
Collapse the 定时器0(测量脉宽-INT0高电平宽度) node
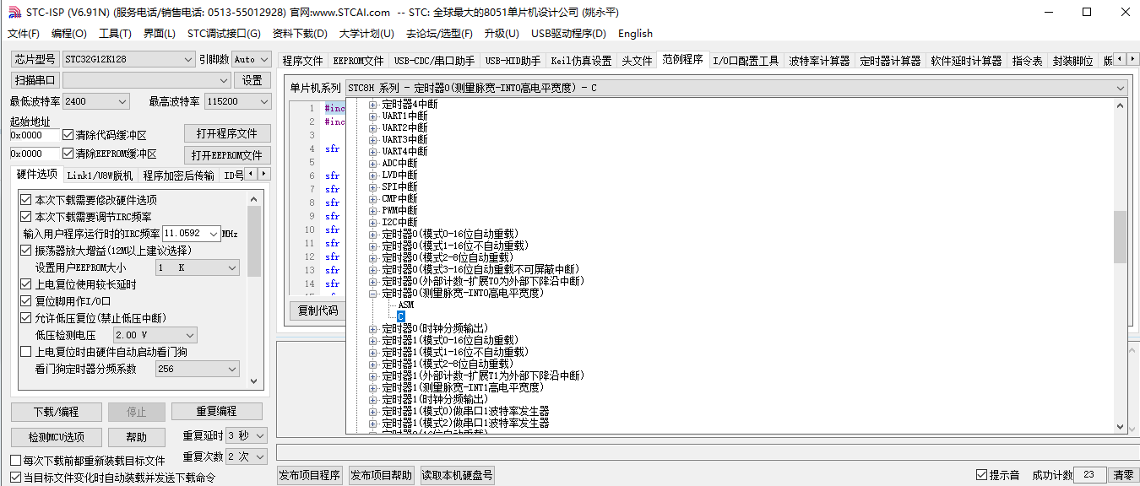[x=373, y=294]
